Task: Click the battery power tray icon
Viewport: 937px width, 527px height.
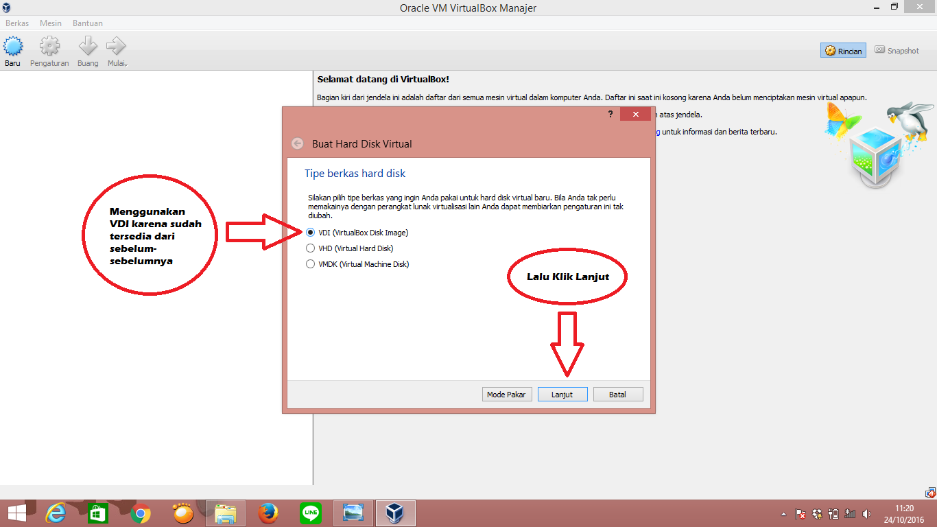Action: (833, 513)
